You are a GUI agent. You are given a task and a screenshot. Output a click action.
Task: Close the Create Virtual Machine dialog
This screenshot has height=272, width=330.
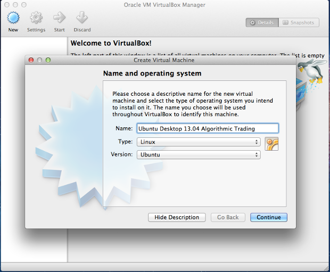31,60
